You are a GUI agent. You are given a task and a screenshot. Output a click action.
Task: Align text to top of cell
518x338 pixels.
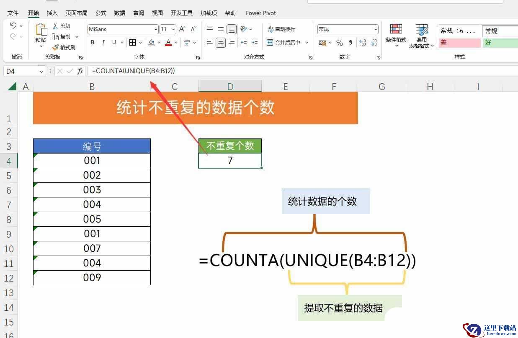click(x=210, y=29)
